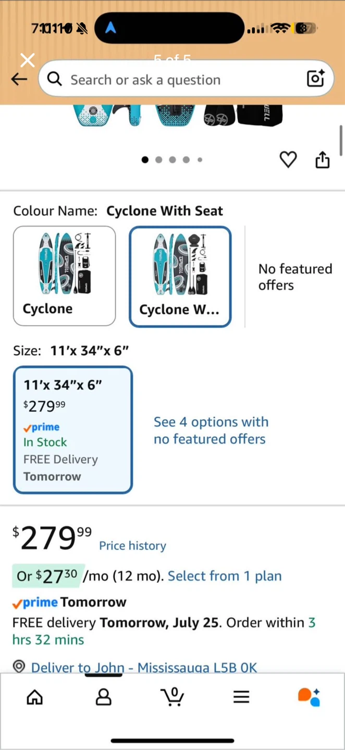This screenshot has height=750, width=345.
Task: View Price history
Action: click(x=133, y=545)
